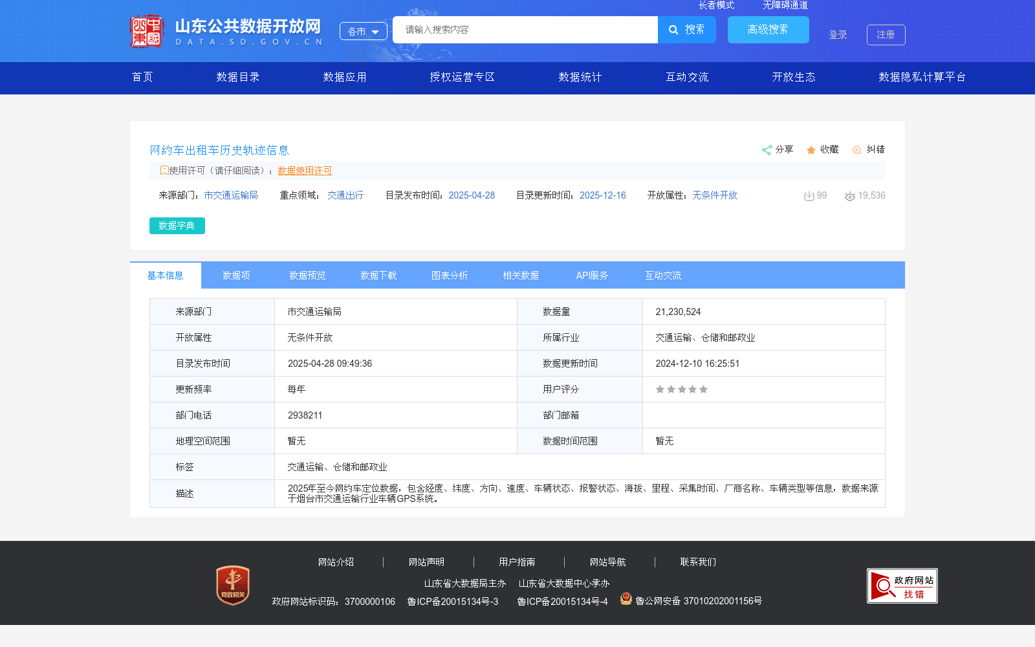Click the 收藏 favorite label

[x=829, y=149]
